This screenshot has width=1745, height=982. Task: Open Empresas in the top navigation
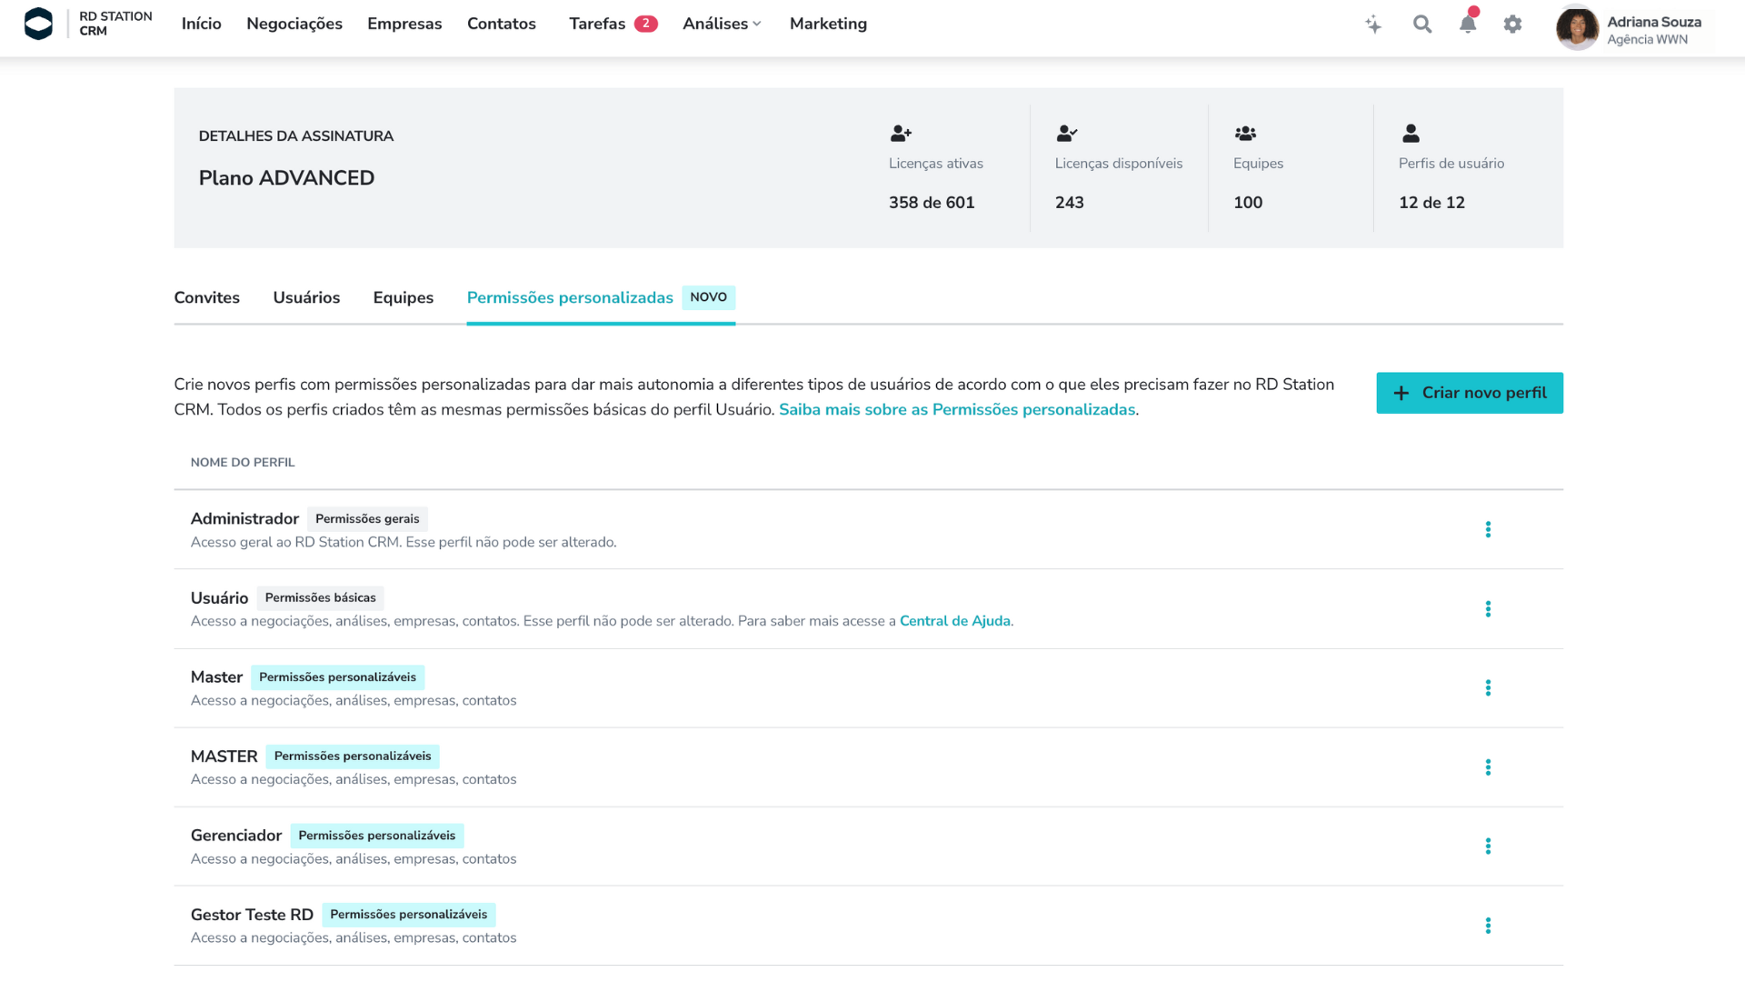coord(404,24)
